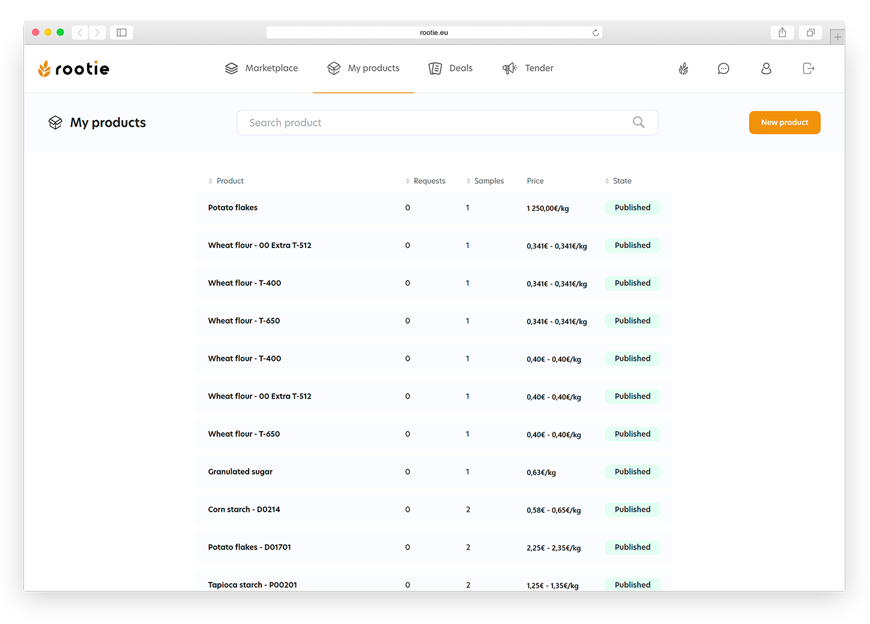
Task: Click the logout icon
Action: click(x=808, y=69)
